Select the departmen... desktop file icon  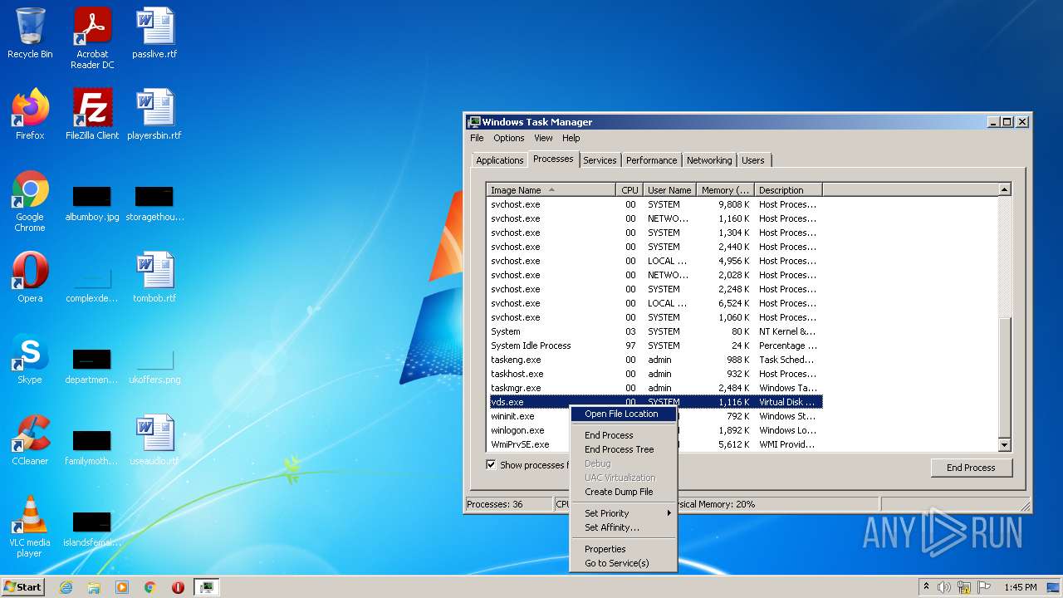click(x=92, y=366)
